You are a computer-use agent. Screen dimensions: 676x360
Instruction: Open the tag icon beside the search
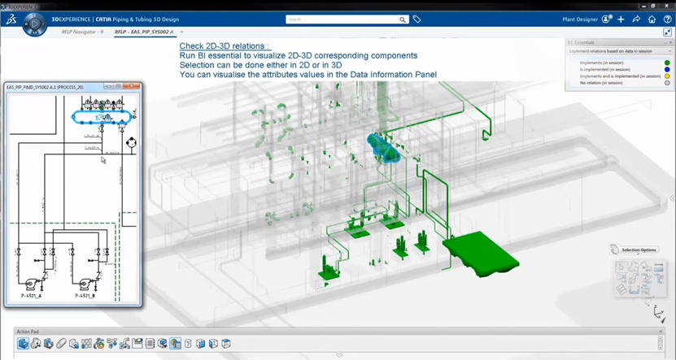coord(417,20)
